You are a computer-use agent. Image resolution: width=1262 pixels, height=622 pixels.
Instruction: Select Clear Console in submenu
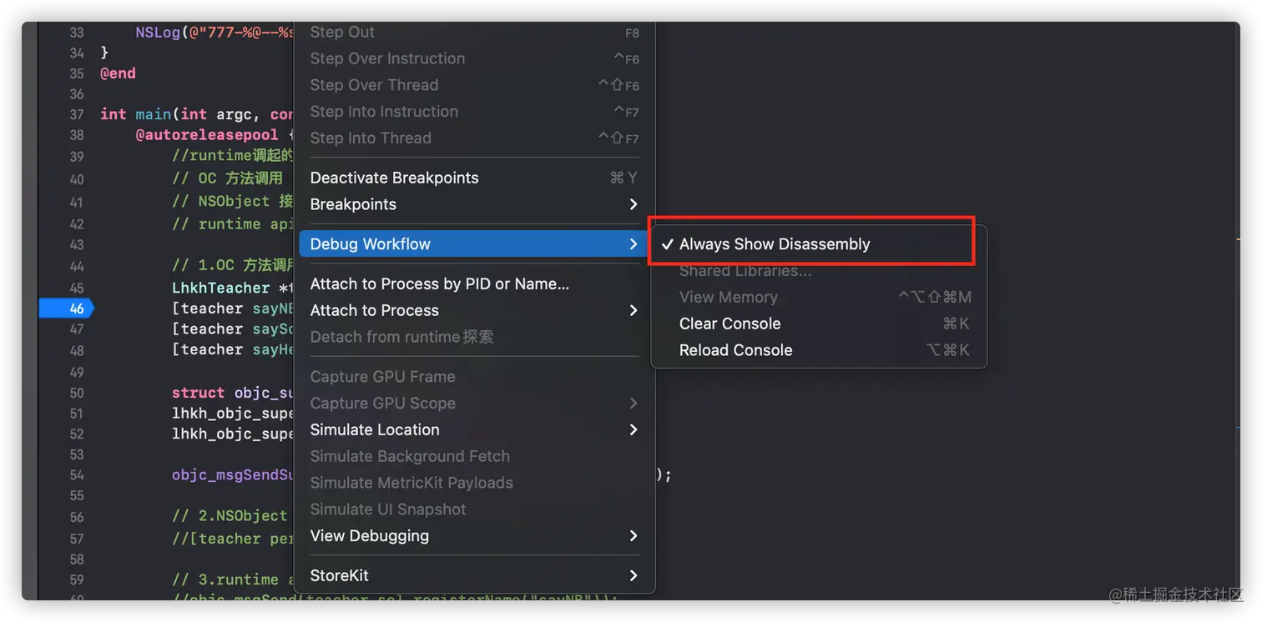pyautogui.click(x=819, y=324)
